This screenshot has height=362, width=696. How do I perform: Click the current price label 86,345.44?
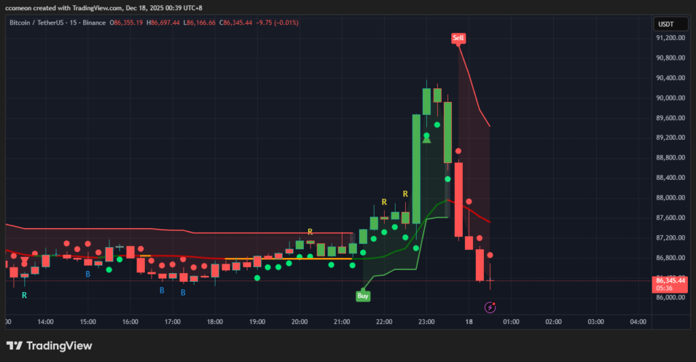coord(670,280)
